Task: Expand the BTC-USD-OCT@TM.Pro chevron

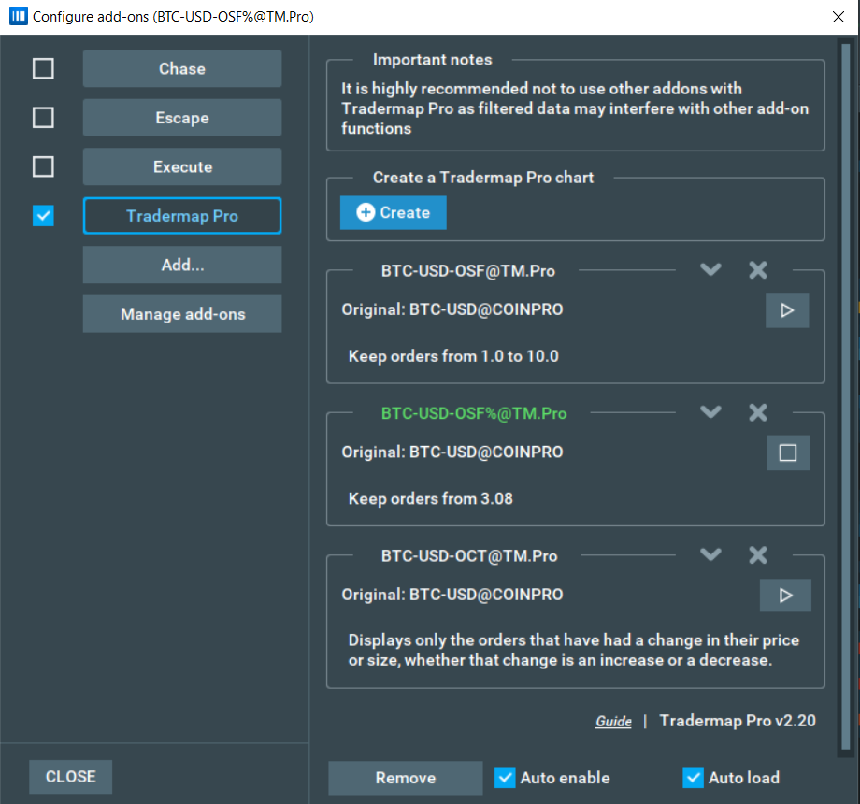Action: click(x=710, y=555)
